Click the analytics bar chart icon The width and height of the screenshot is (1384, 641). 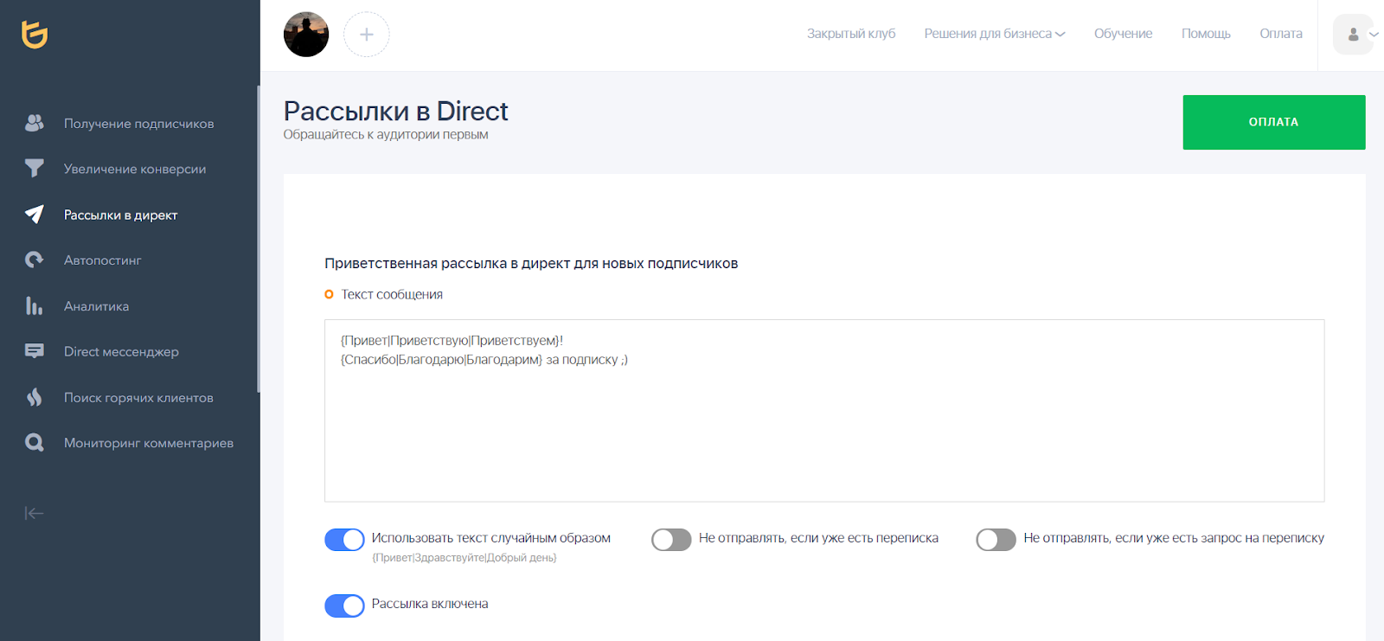(x=35, y=305)
